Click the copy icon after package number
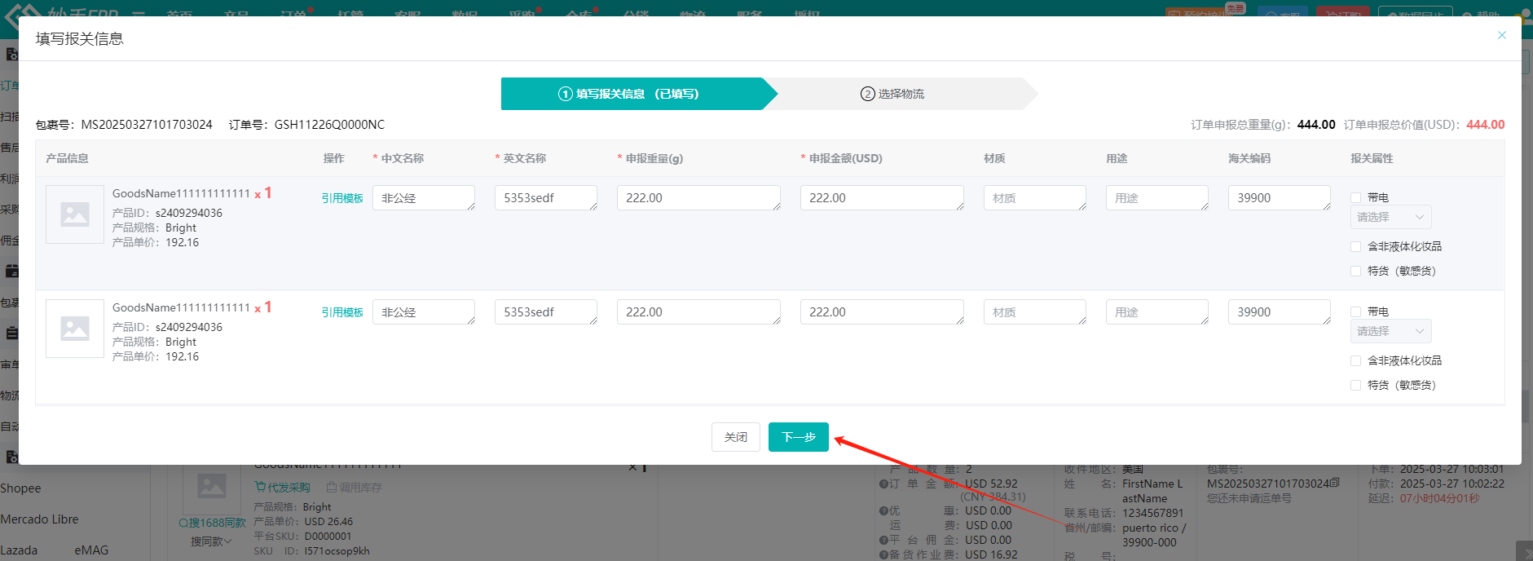 [x=1334, y=484]
